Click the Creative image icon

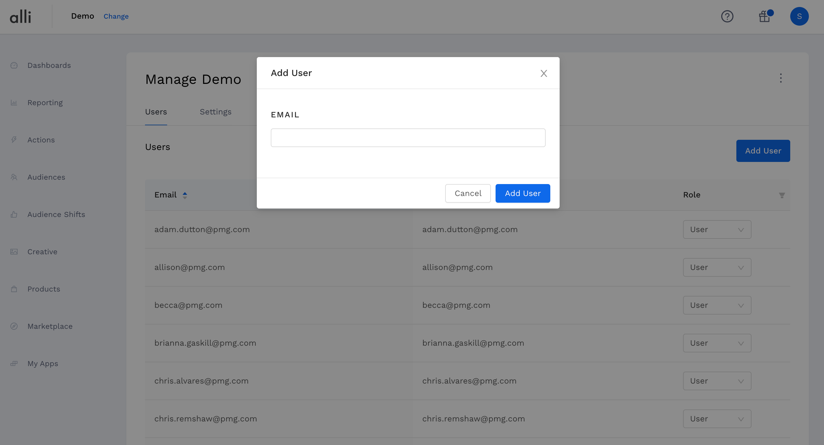pyautogui.click(x=14, y=252)
